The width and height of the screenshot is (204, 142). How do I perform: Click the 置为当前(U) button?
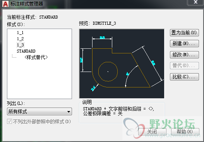(x=184, y=33)
